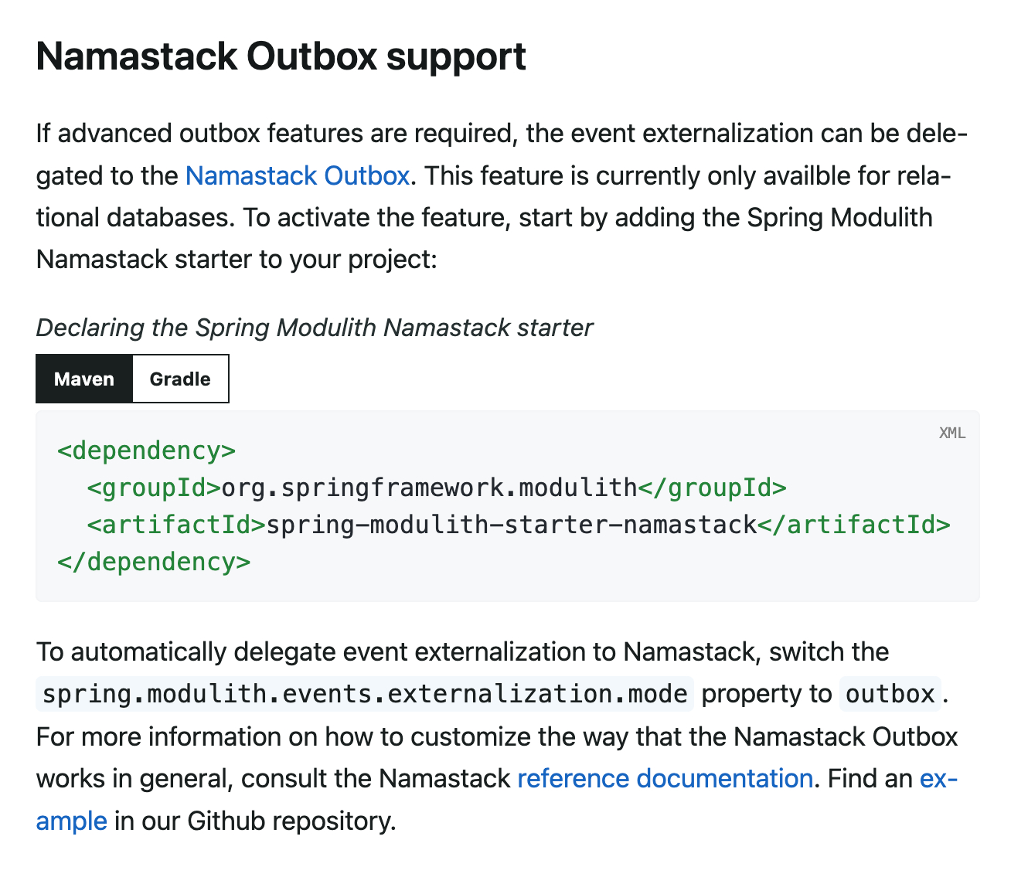Click the opening <artifactId> tag
Viewport: 1028px width, 884px height.
[176, 525]
